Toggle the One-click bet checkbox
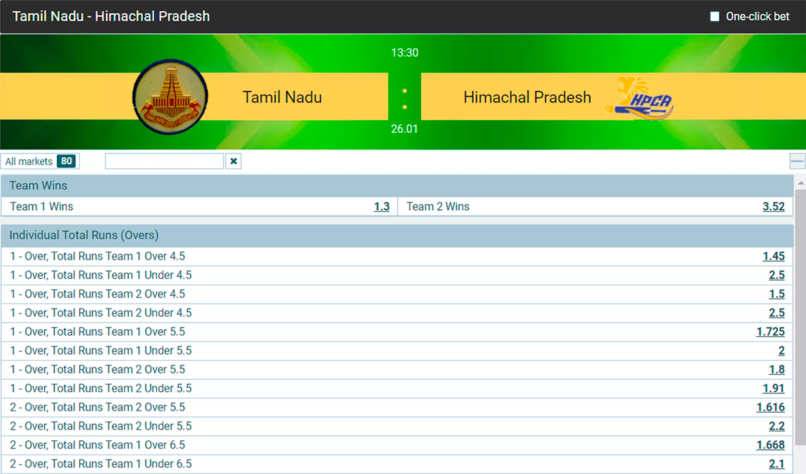The height and width of the screenshot is (474, 806). [715, 16]
